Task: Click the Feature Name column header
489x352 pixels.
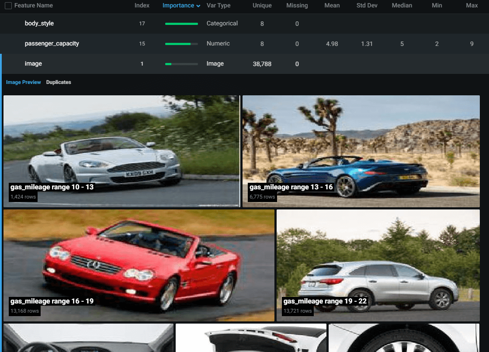Action: click(x=33, y=5)
